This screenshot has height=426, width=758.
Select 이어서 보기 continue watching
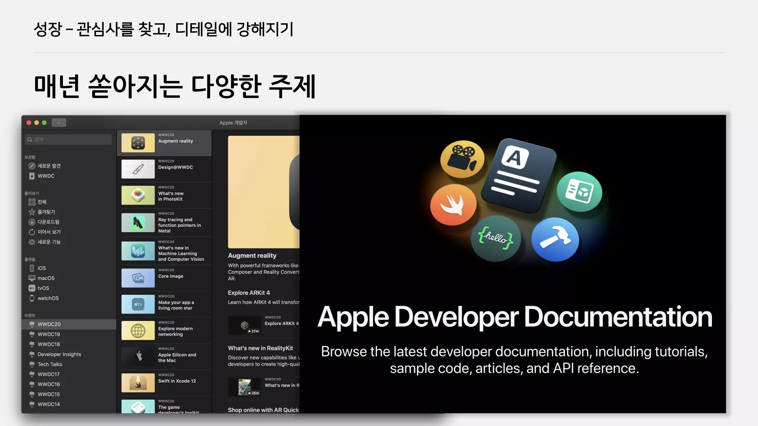coord(48,232)
